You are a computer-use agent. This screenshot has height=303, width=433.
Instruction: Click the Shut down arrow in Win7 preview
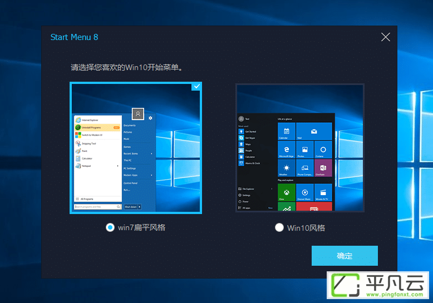point(140,207)
